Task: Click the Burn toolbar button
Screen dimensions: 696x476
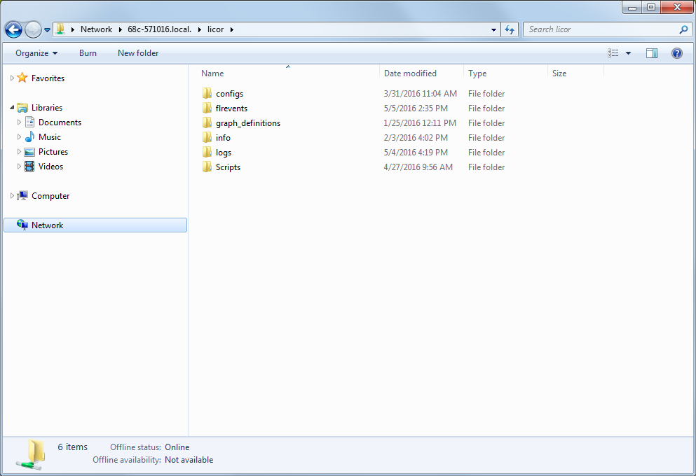Action: coord(88,53)
